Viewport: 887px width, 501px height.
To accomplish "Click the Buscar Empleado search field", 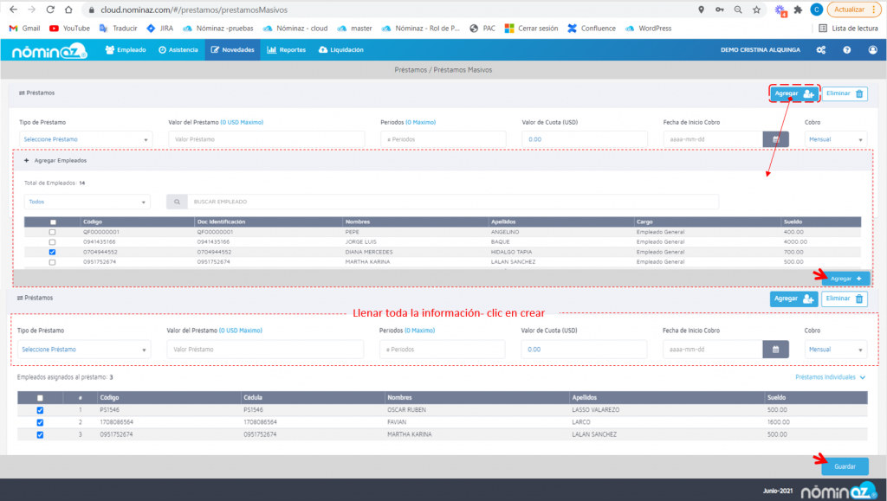I will click(453, 202).
